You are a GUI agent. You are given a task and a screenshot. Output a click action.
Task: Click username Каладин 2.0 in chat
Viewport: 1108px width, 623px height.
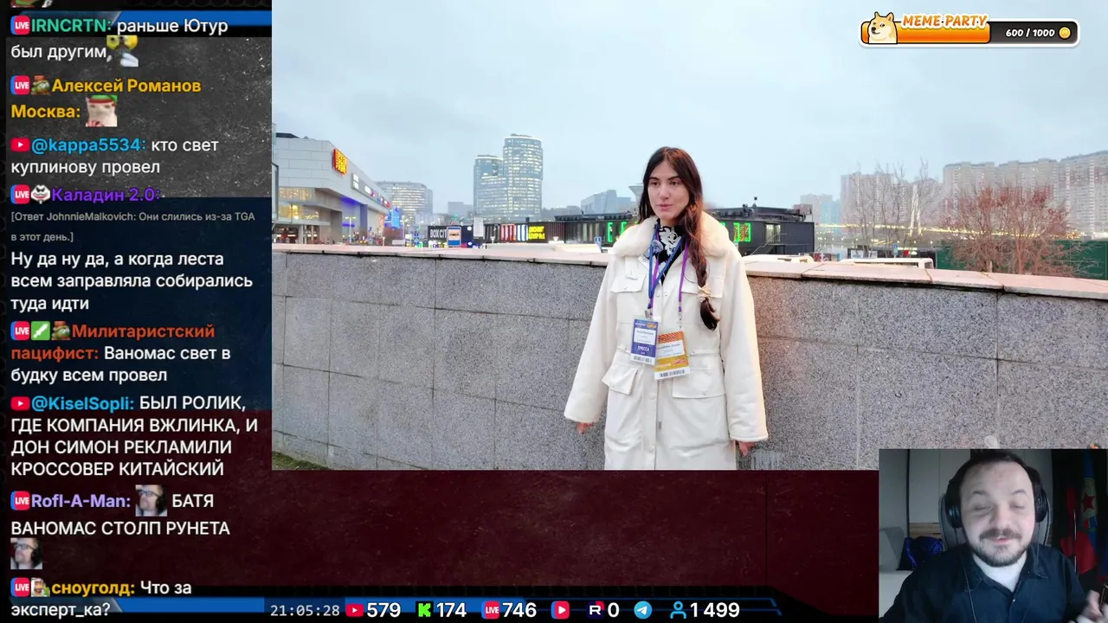tap(106, 194)
